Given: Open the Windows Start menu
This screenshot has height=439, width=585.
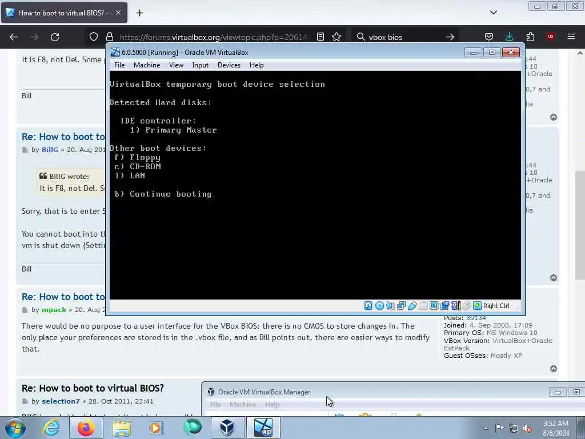Looking at the screenshot, I should pos(15,428).
